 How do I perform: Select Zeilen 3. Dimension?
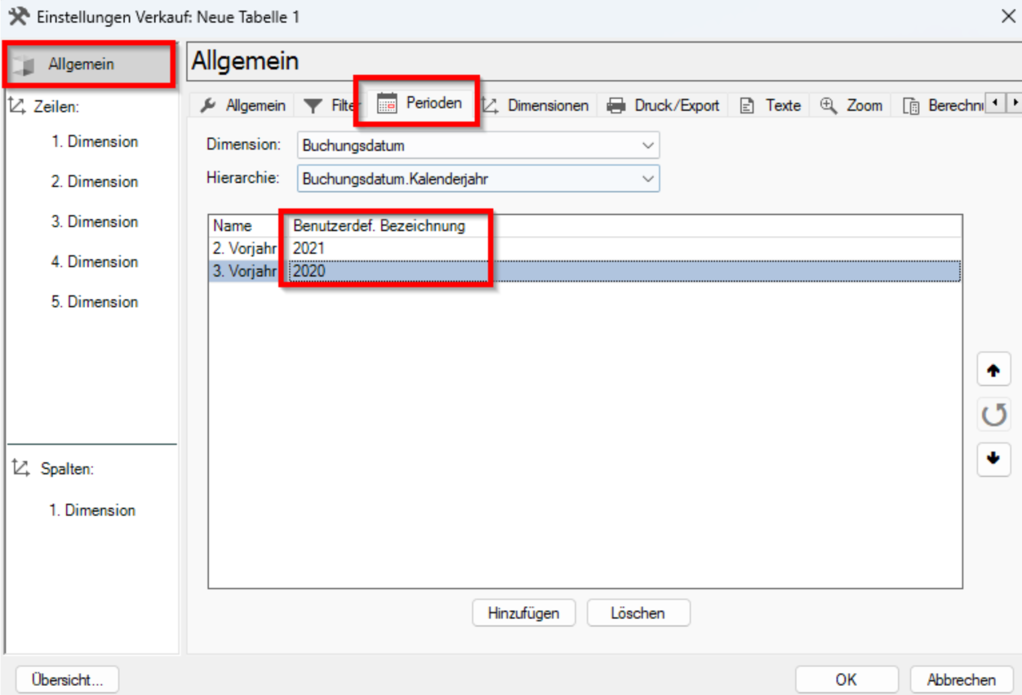tap(94, 222)
